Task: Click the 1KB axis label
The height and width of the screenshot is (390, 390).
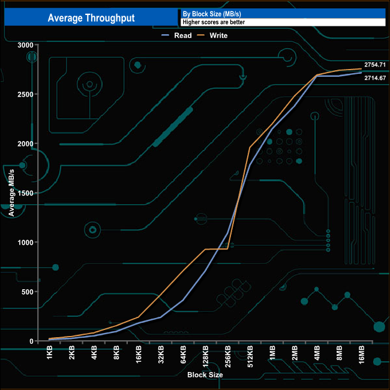Action: (x=49, y=352)
